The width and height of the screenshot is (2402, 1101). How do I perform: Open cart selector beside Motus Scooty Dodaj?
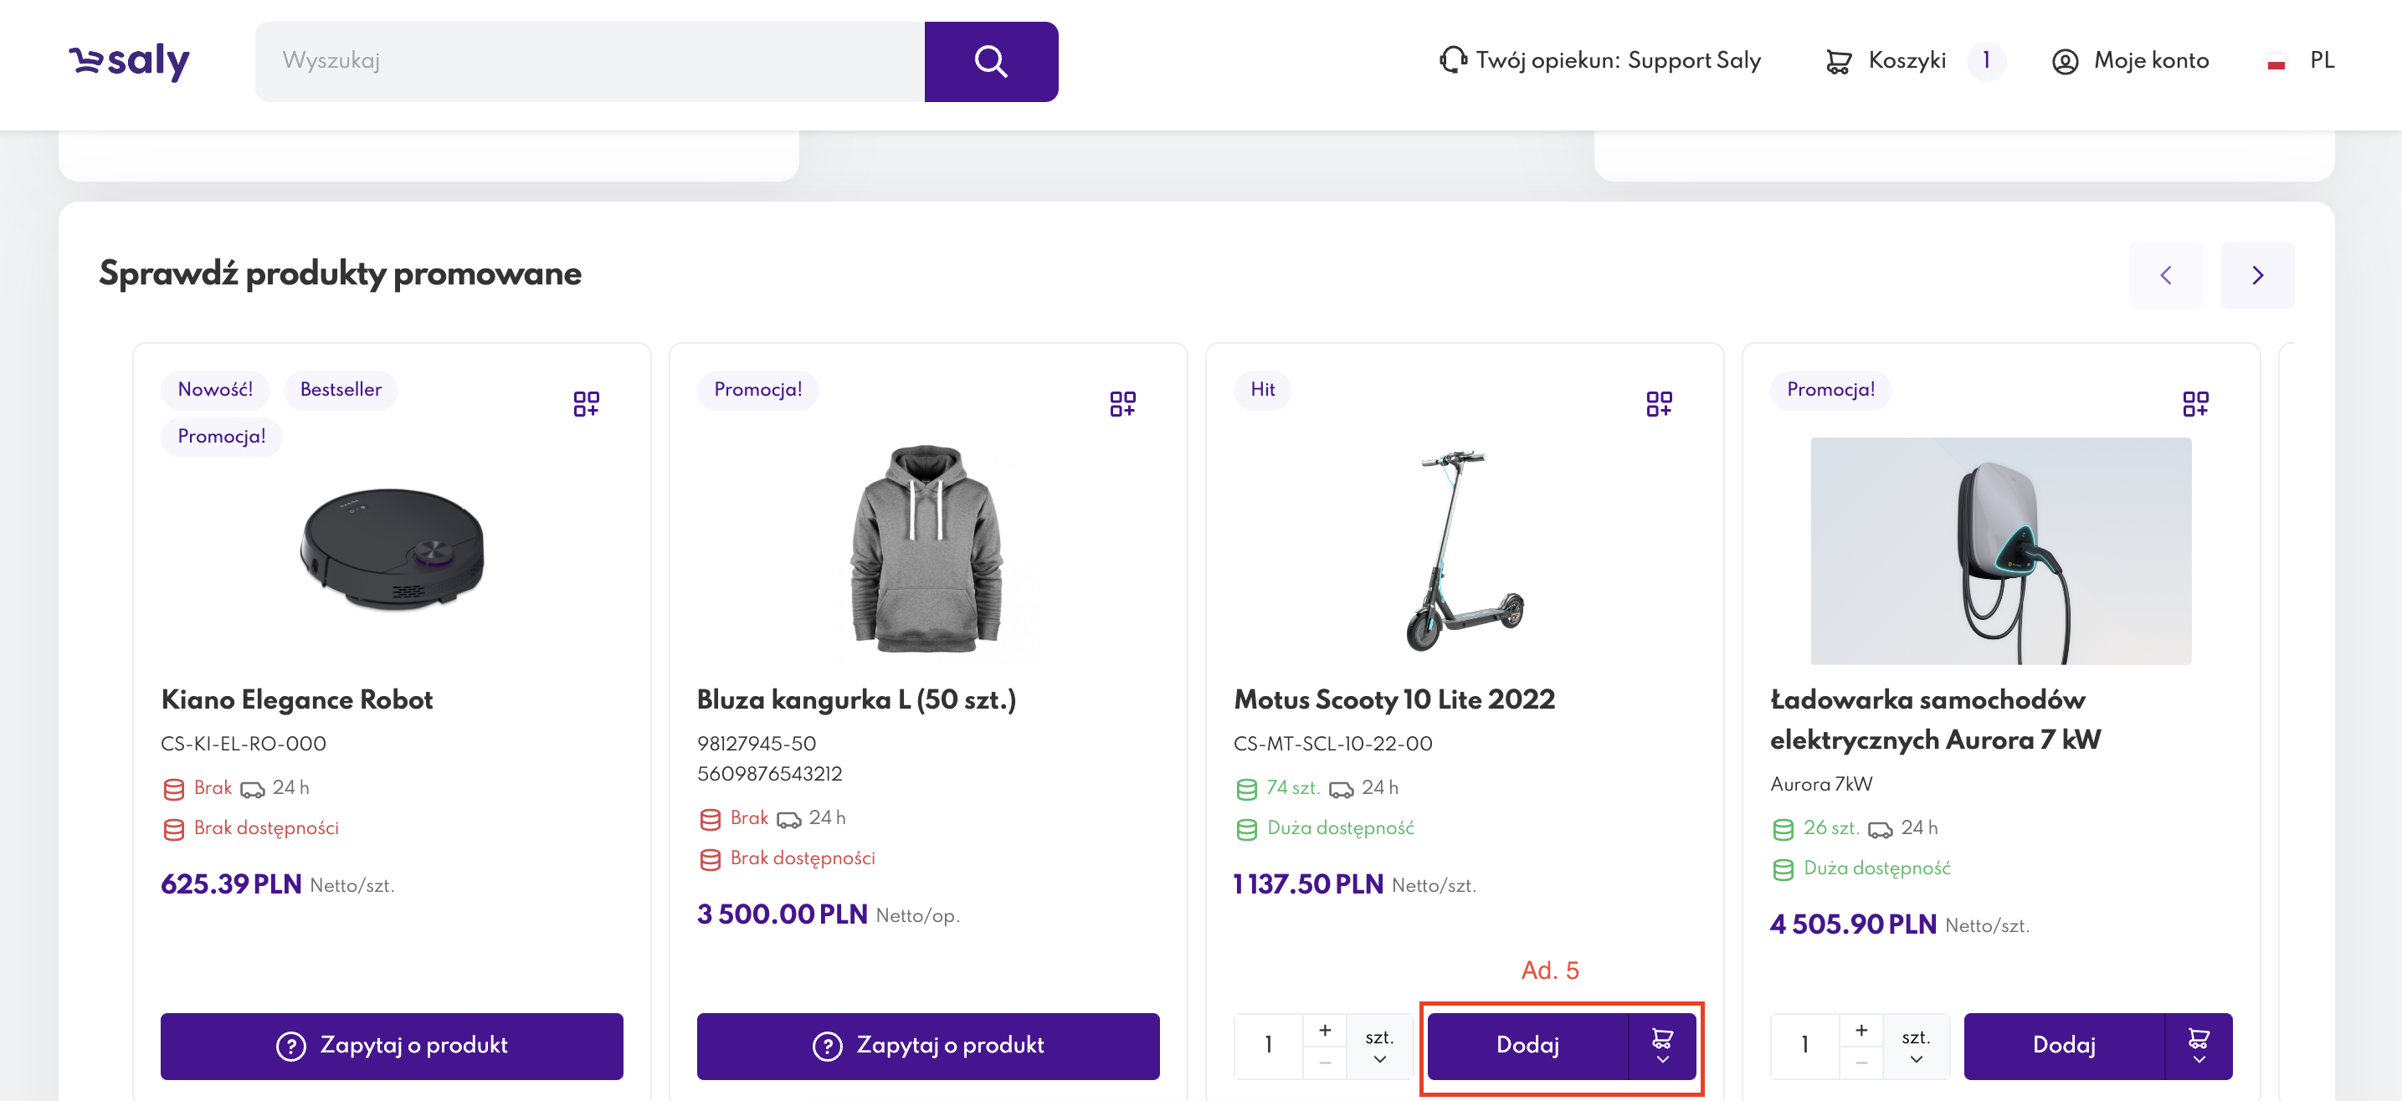point(1662,1046)
